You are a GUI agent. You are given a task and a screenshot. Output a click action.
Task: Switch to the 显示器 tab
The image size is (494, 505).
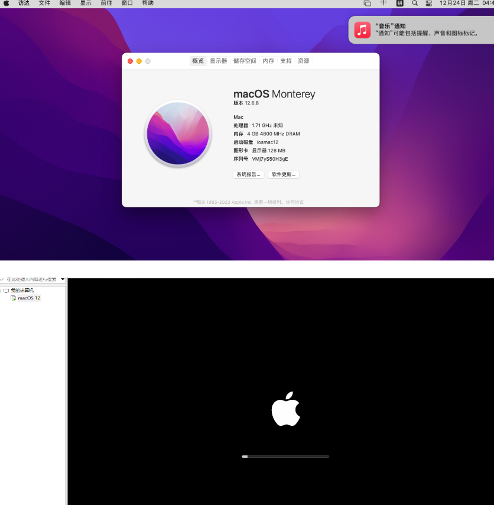tap(217, 60)
